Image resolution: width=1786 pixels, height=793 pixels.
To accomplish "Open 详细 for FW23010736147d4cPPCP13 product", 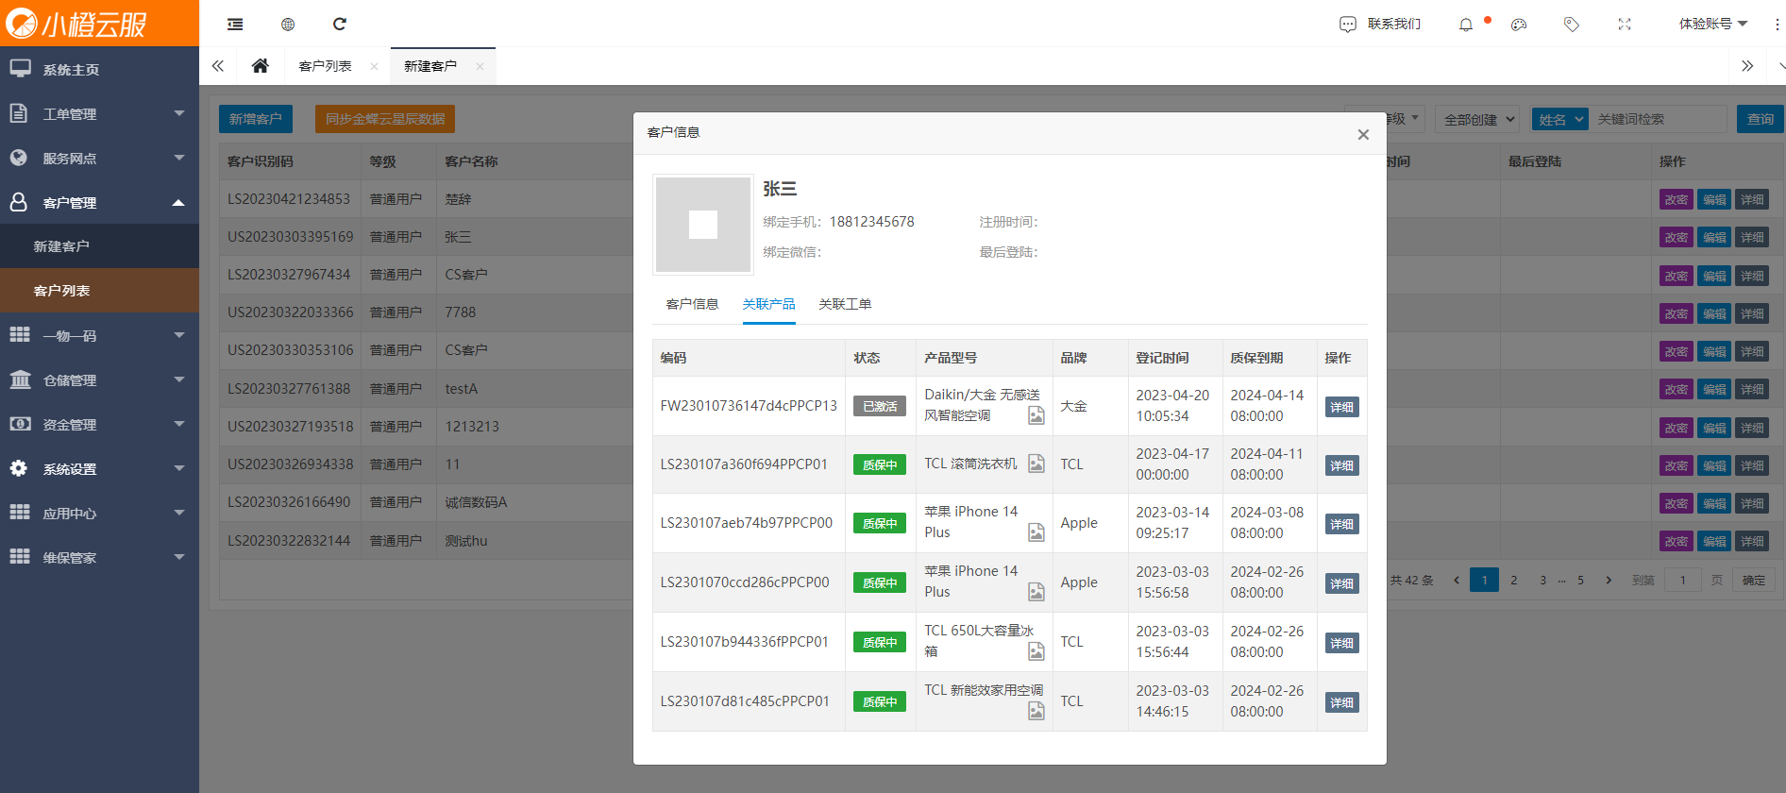I will tap(1341, 407).
